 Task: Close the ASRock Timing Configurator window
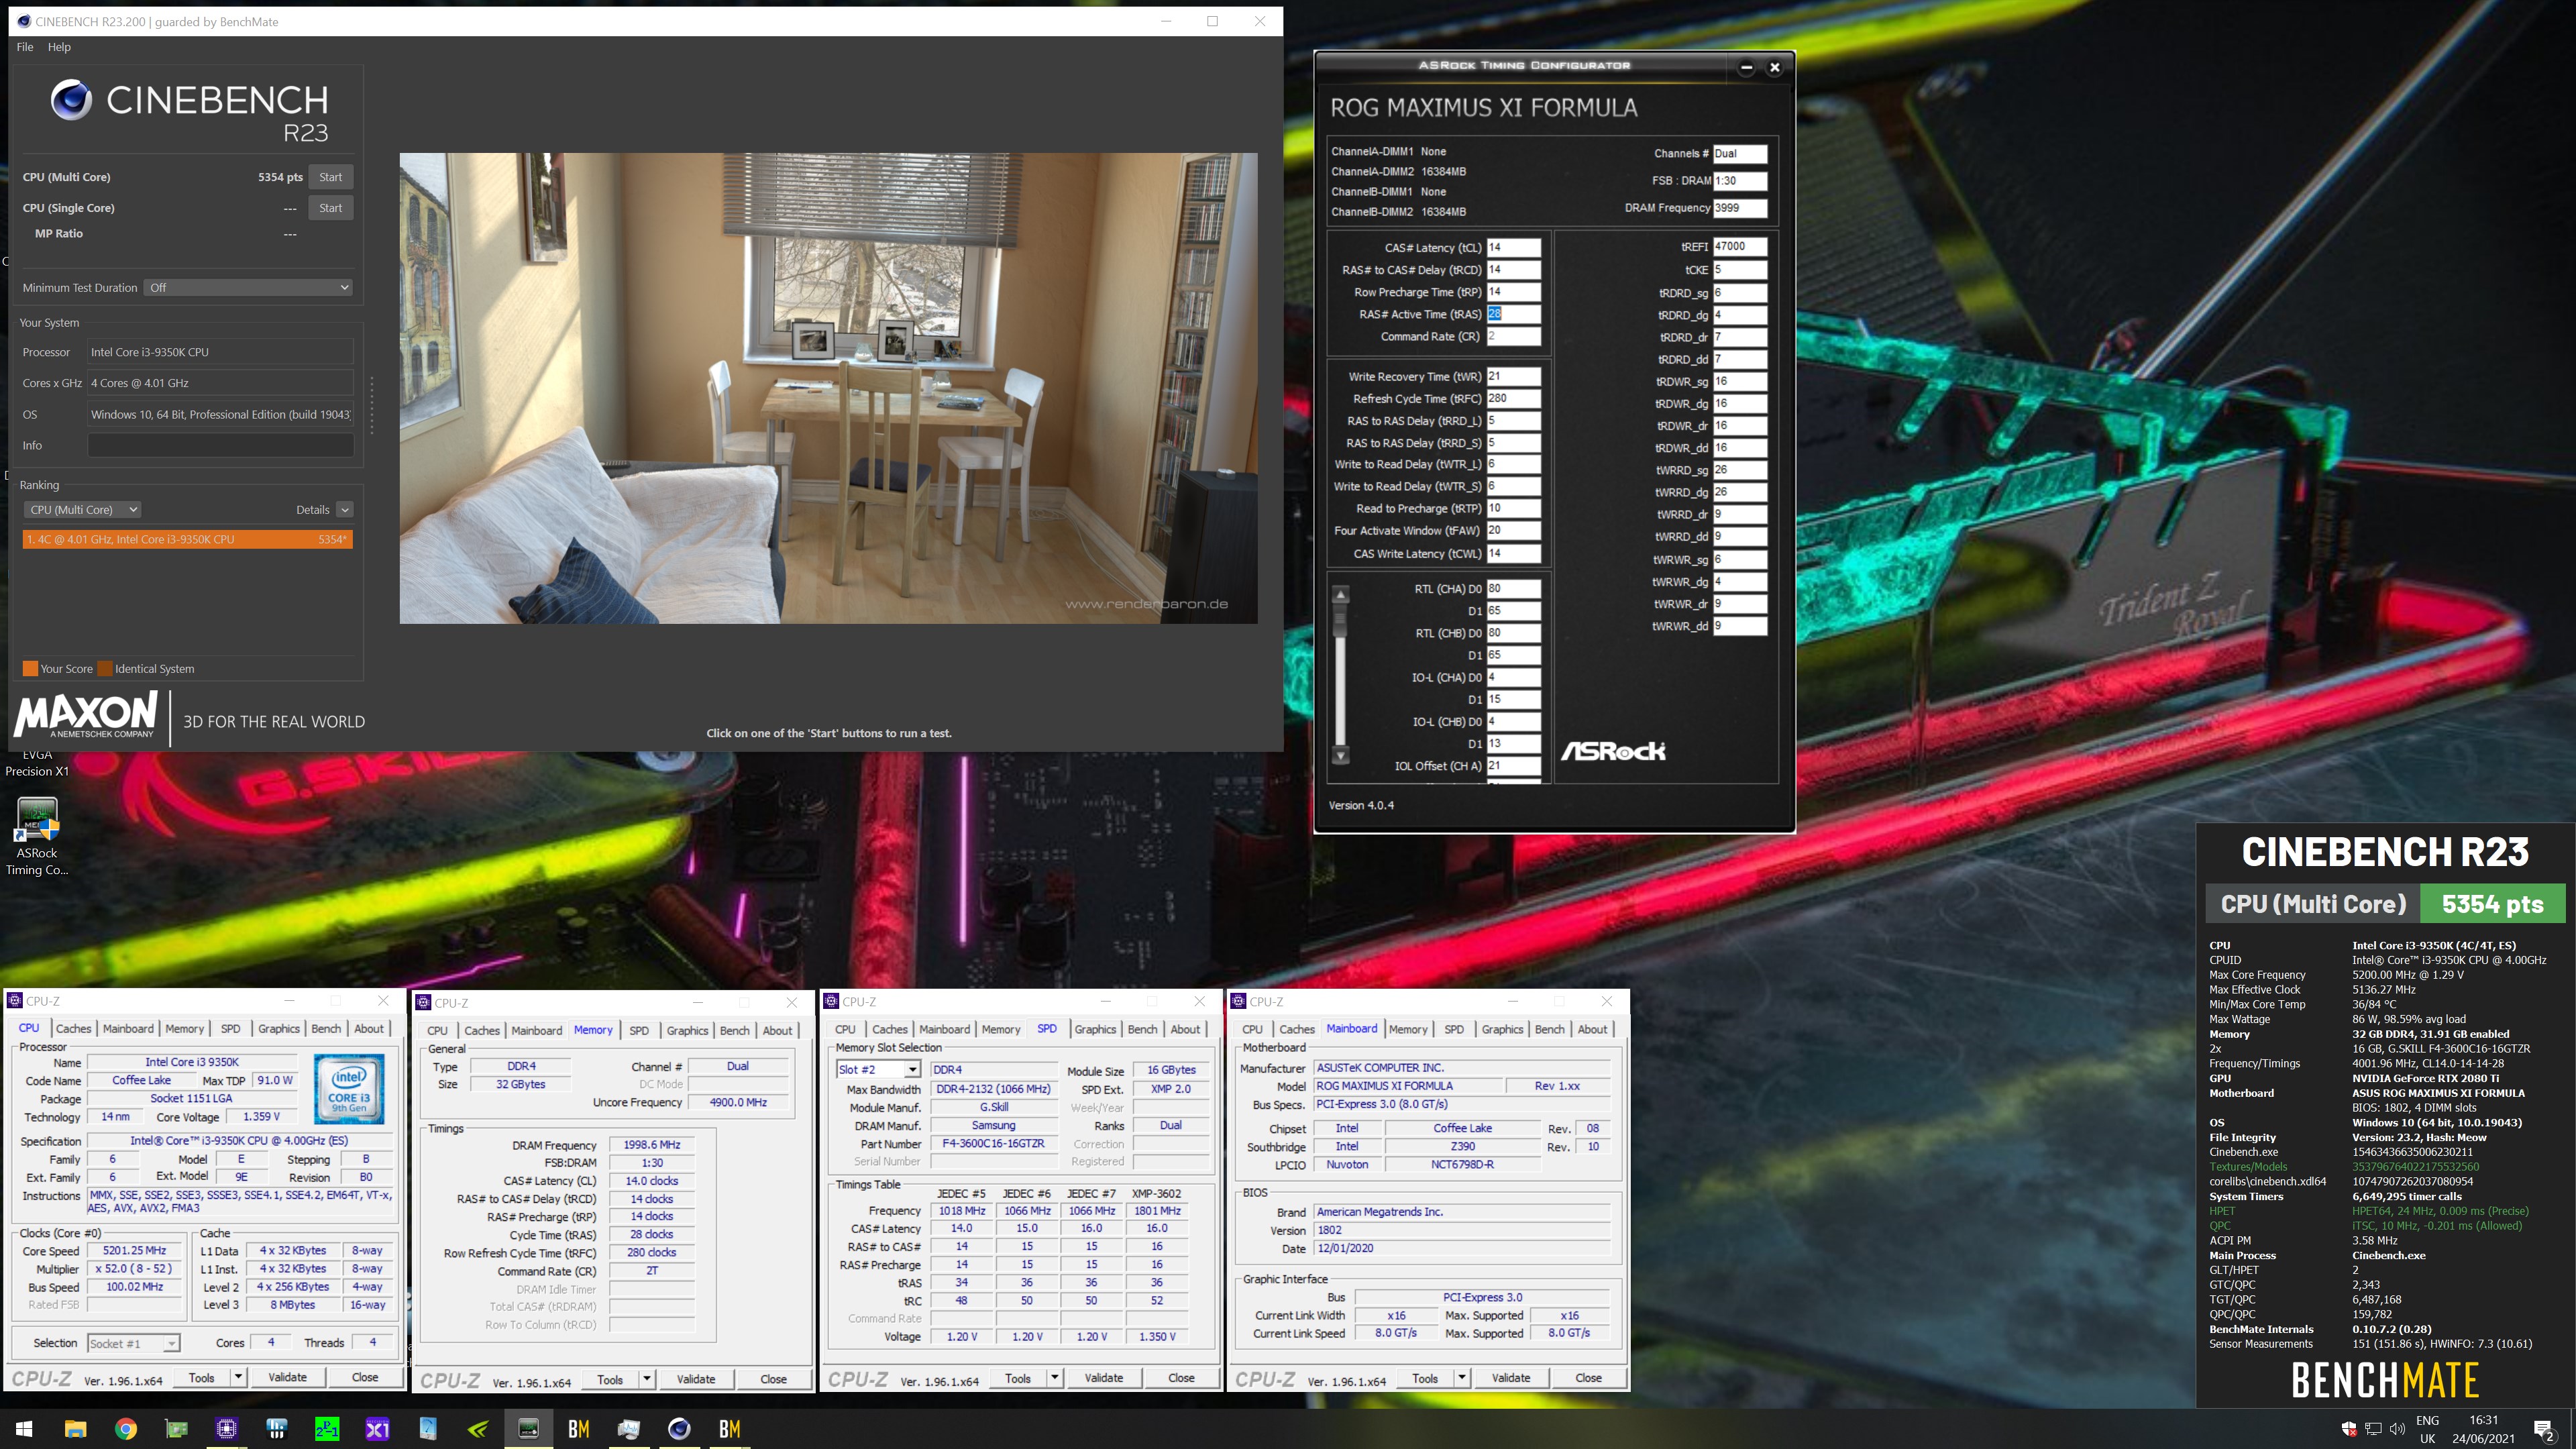1775,67
